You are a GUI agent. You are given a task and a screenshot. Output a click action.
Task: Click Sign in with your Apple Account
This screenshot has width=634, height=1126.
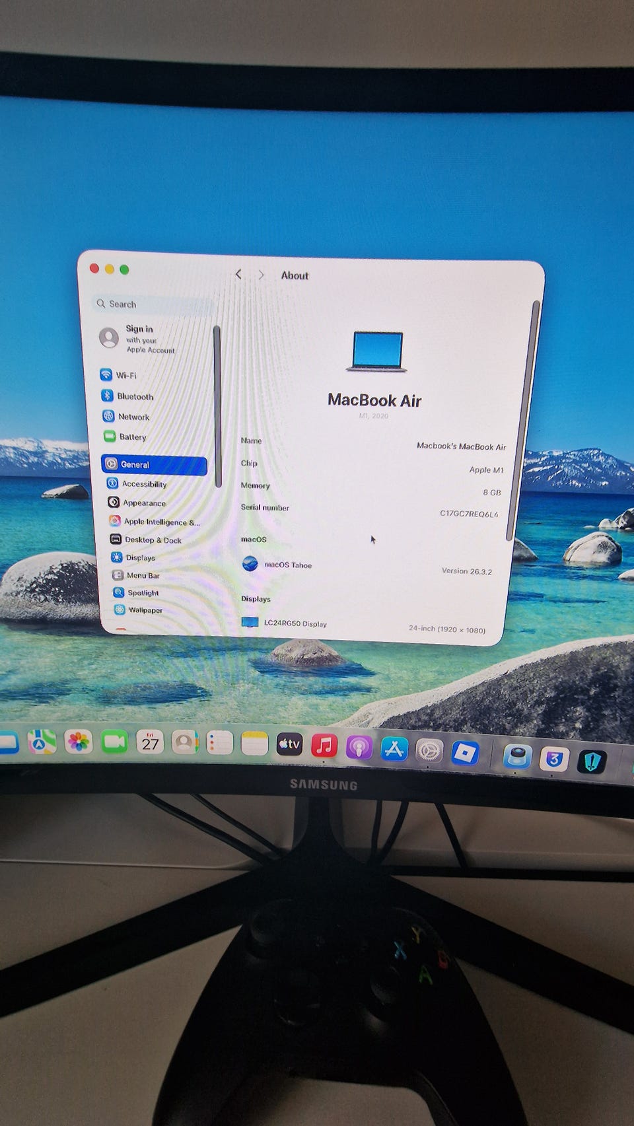(x=137, y=339)
